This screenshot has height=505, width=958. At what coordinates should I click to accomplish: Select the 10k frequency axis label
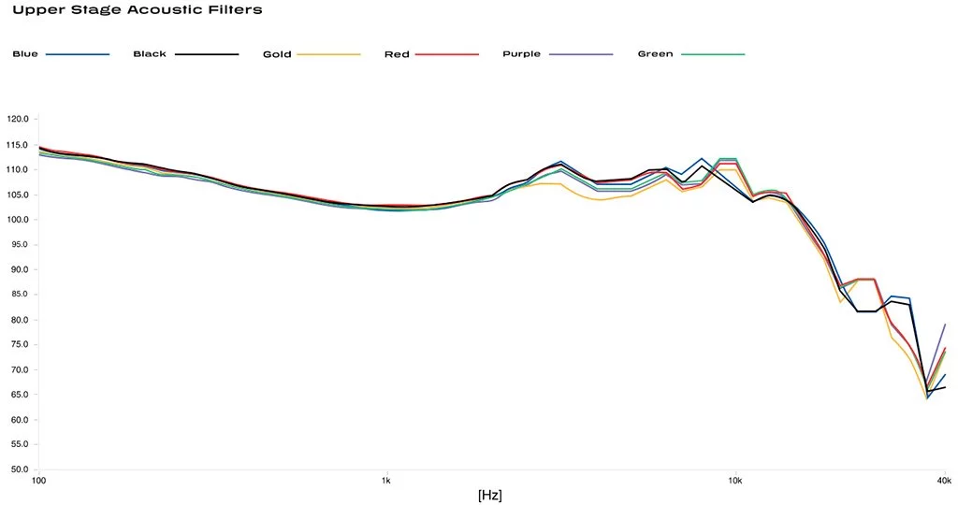point(735,481)
